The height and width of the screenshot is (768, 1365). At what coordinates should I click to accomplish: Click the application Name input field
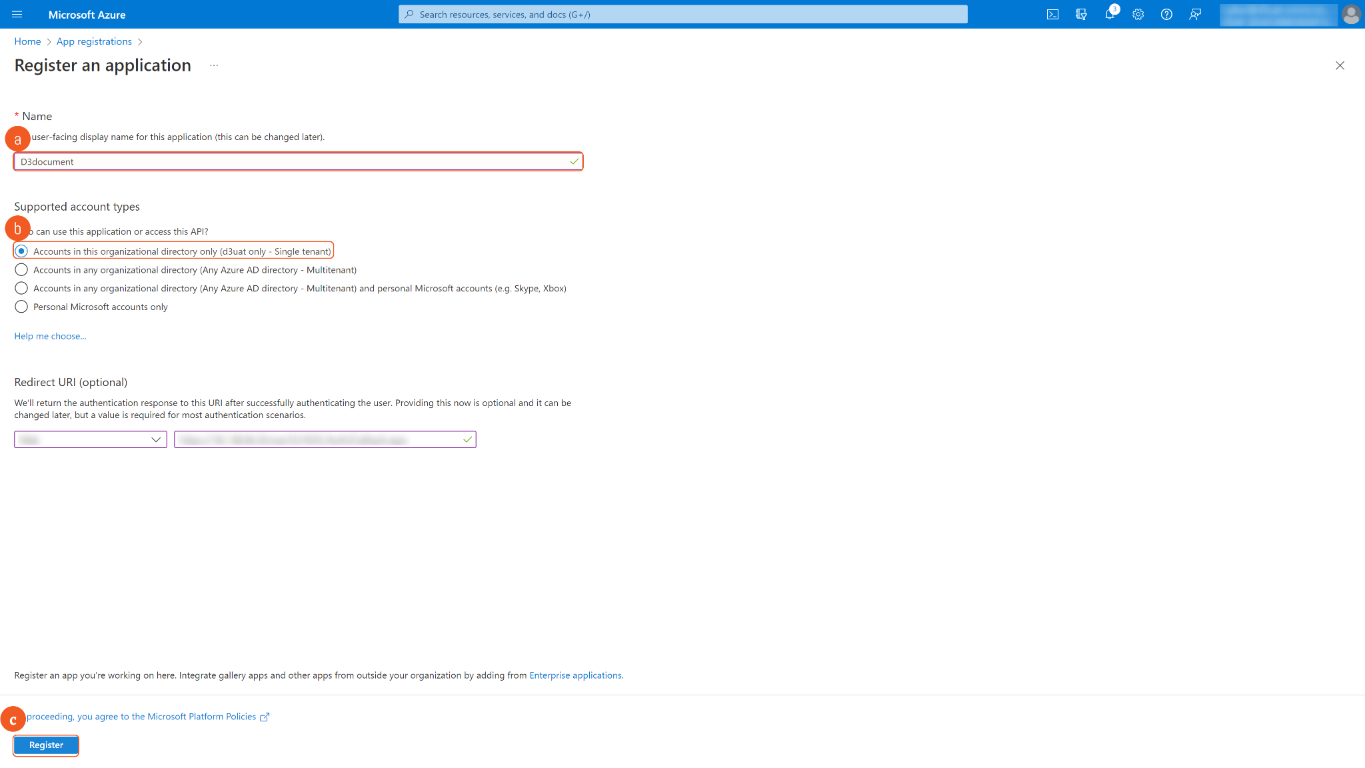click(x=293, y=161)
